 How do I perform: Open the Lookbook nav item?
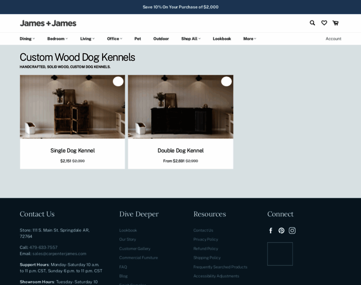tap(222, 38)
